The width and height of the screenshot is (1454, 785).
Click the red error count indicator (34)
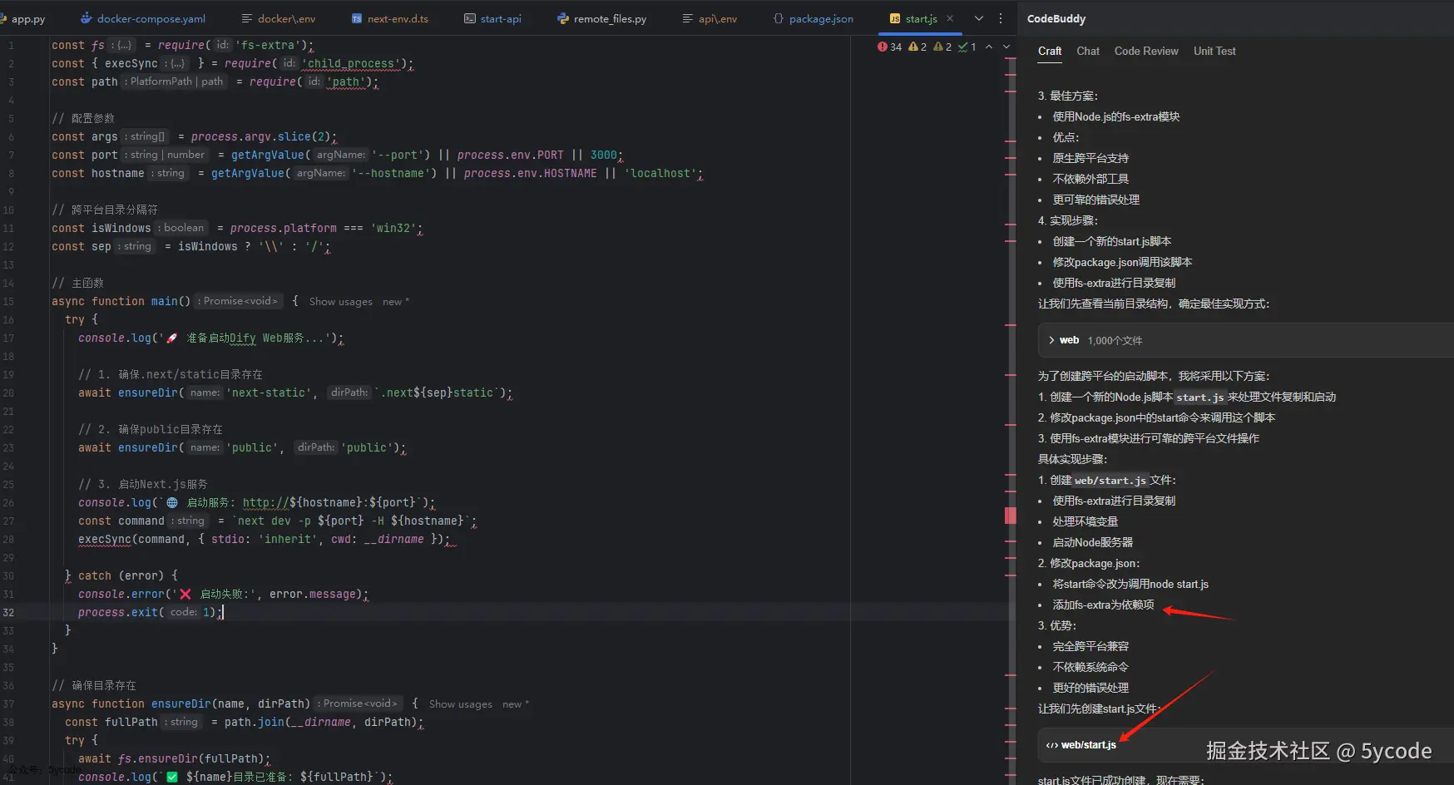pyautogui.click(x=889, y=47)
